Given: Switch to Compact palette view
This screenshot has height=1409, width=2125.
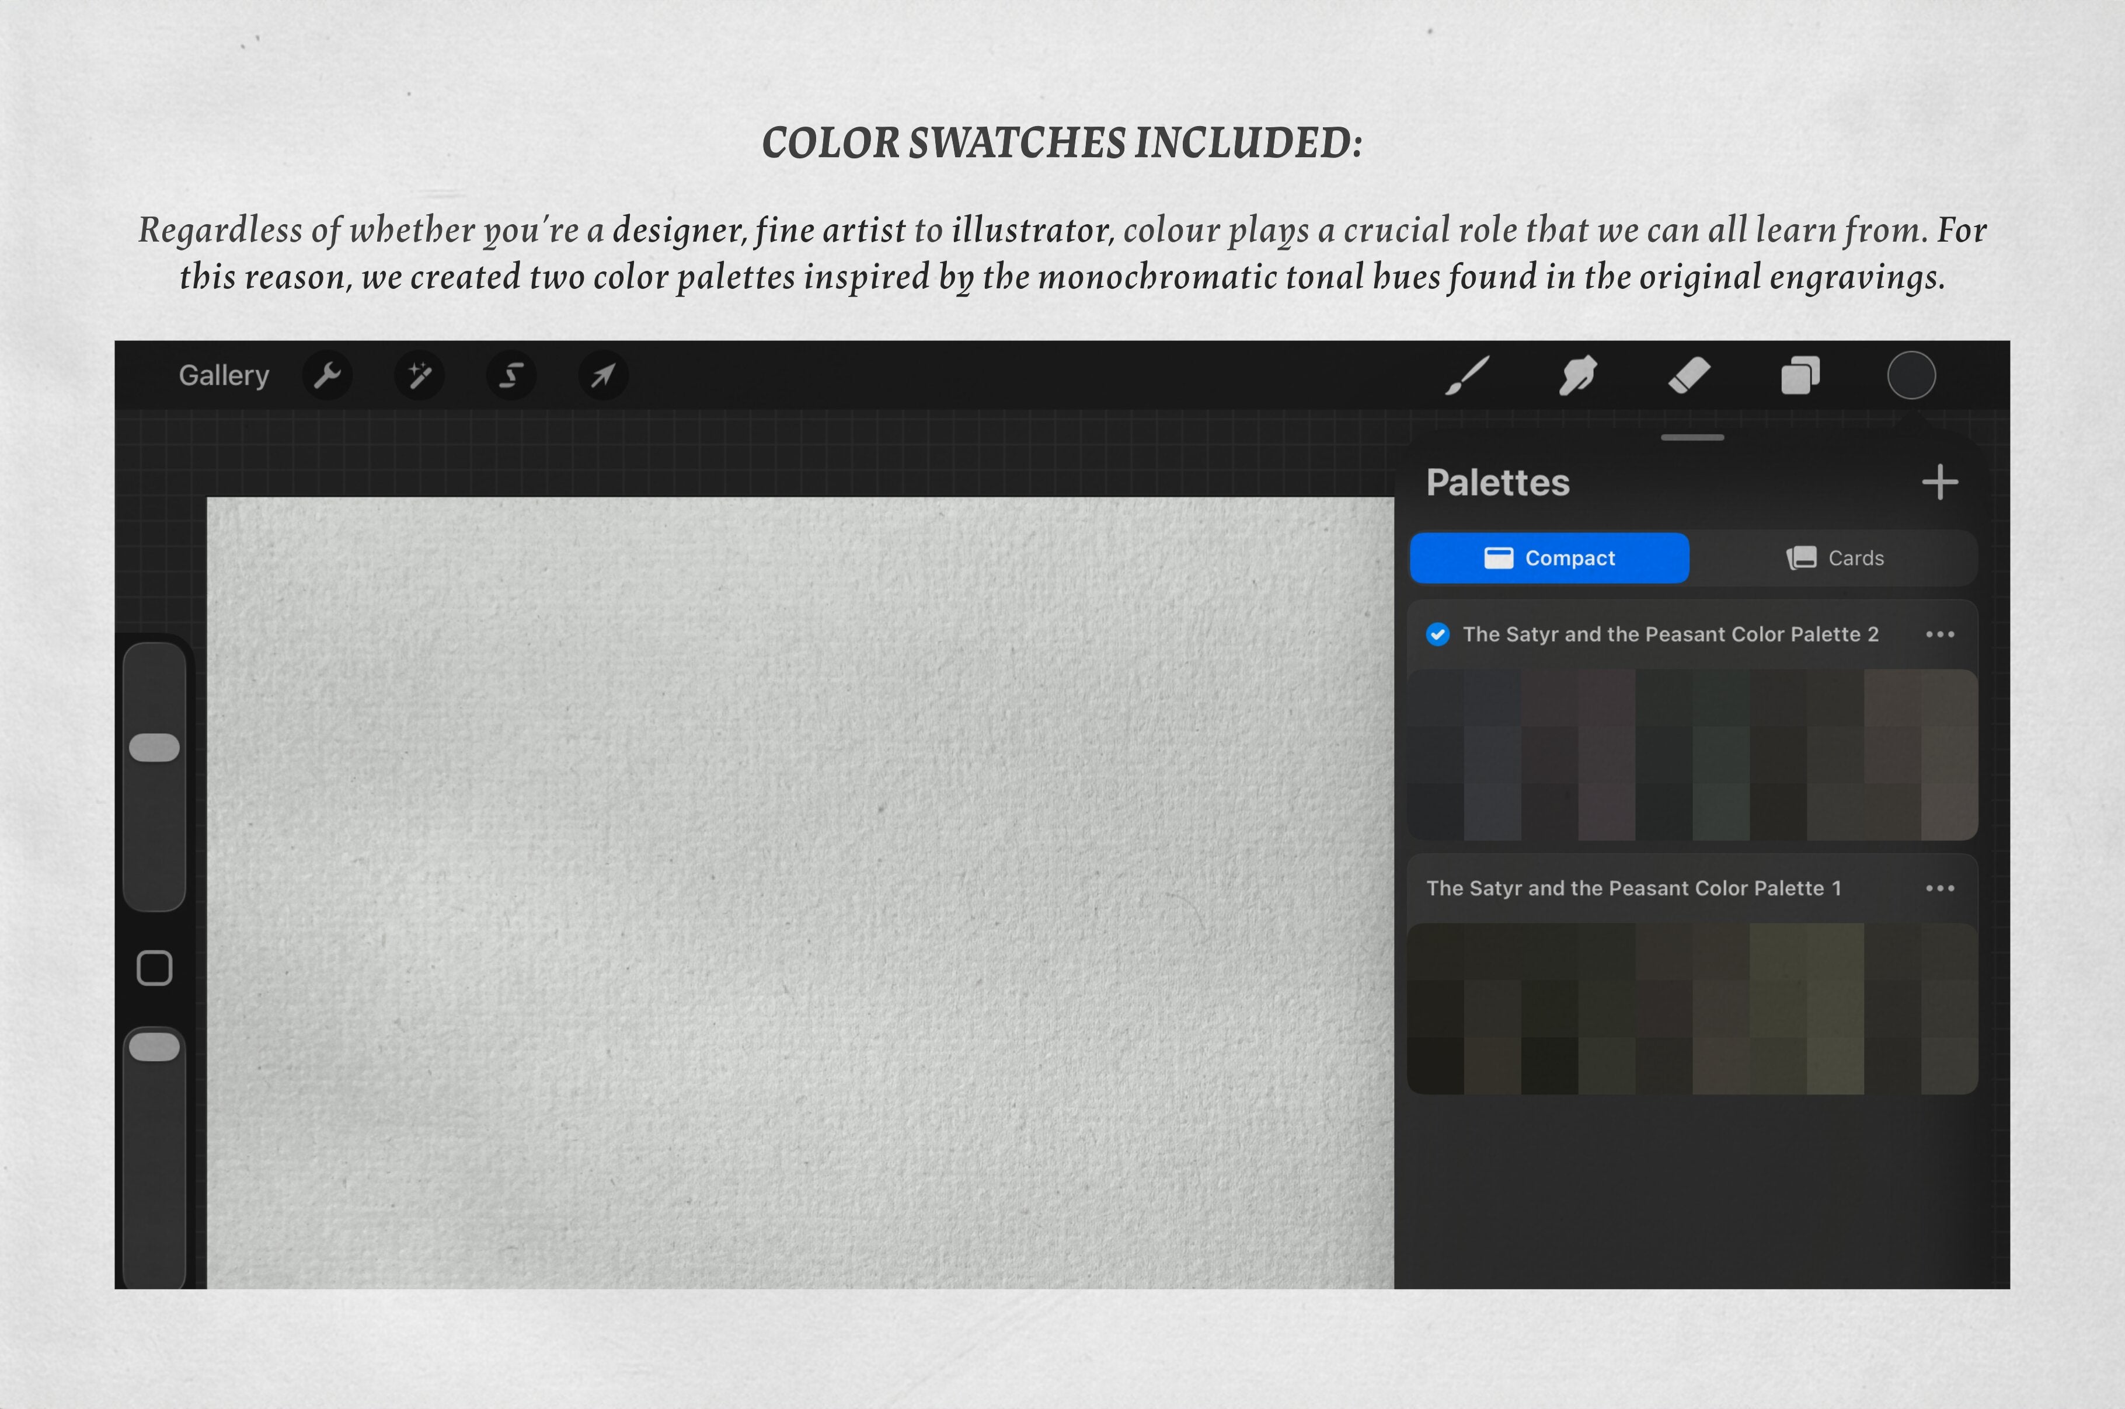Looking at the screenshot, I should point(1549,558).
